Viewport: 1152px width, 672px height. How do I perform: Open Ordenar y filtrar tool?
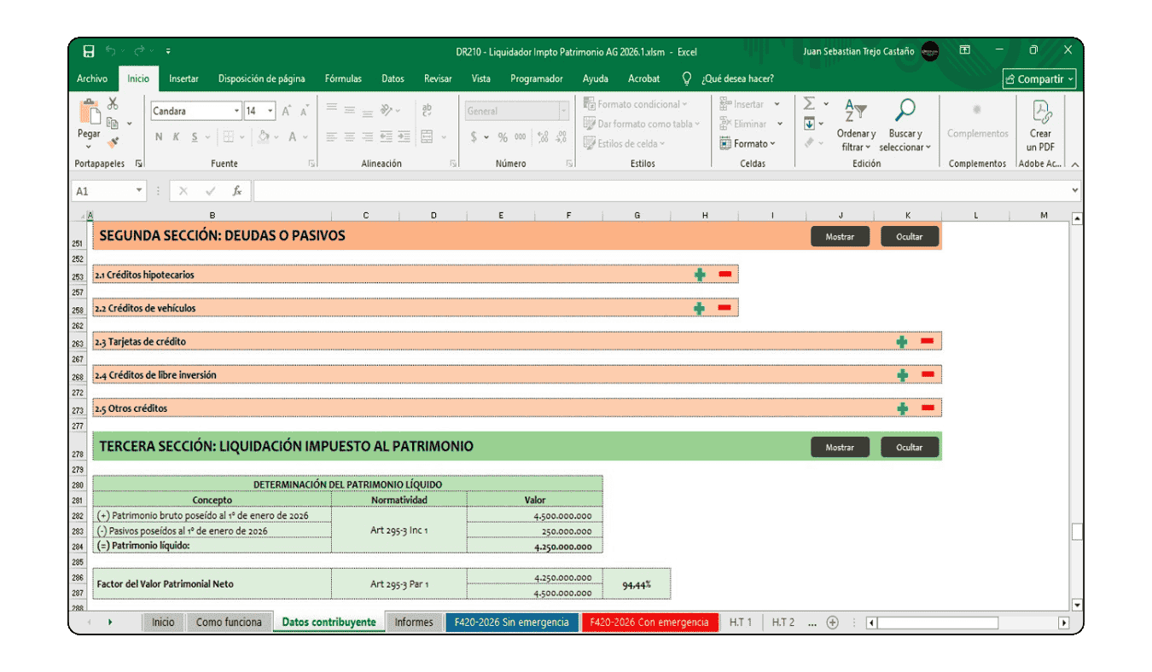pos(856,125)
